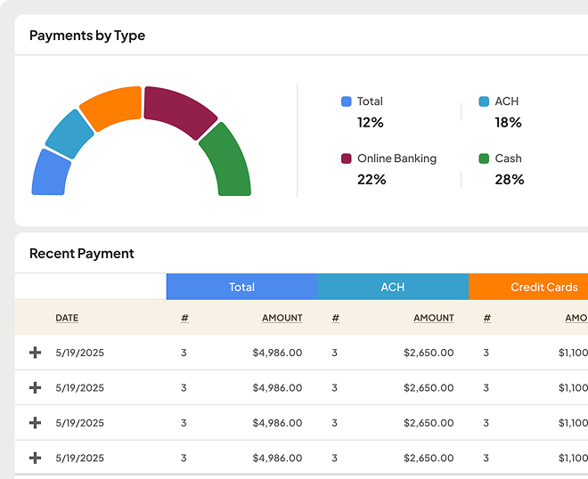588x479 pixels.
Task: Select the dark blue gauge segment
Action: (50, 174)
